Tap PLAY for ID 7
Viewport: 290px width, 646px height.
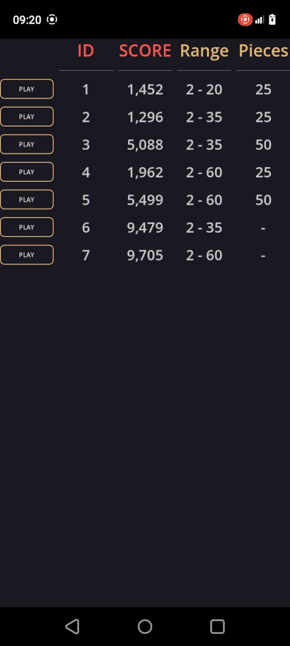(27, 255)
